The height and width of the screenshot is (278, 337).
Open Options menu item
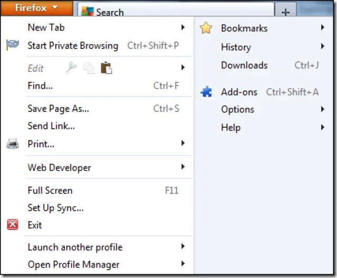click(263, 110)
